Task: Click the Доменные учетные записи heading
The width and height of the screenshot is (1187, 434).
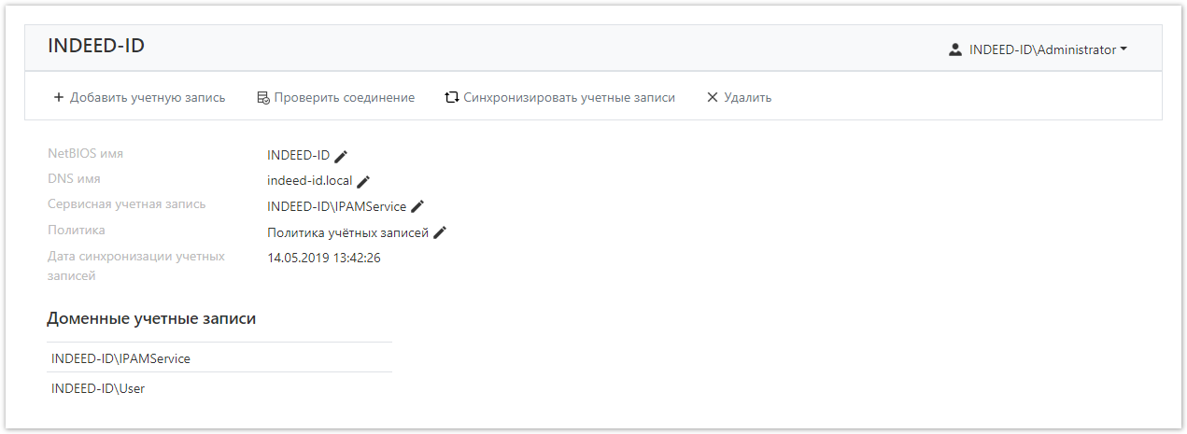Action: (x=151, y=319)
